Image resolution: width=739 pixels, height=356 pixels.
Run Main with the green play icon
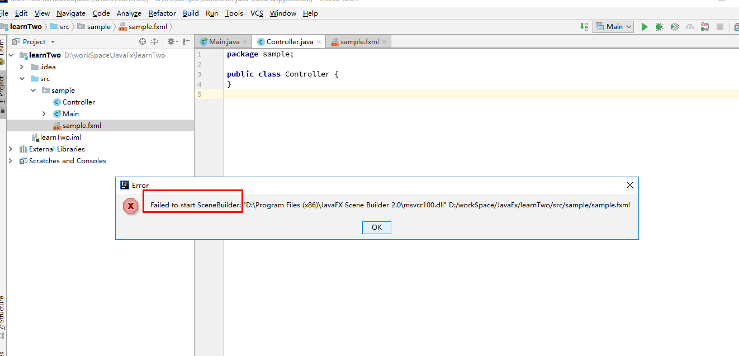645,26
